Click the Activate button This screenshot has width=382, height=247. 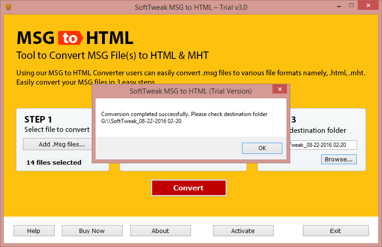click(243, 231)
